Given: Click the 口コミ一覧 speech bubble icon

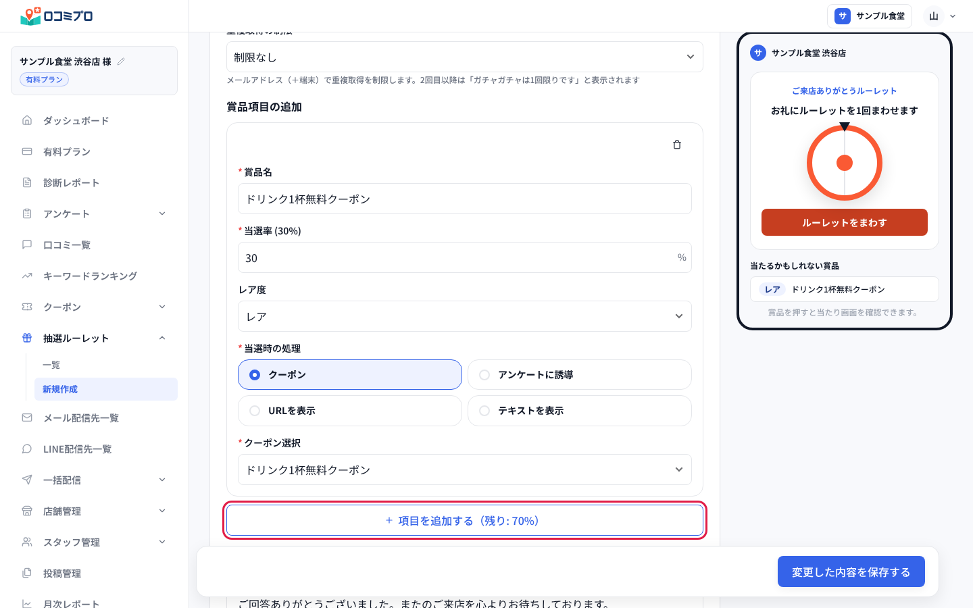Looking at the screenshot, I should tap(27, 245).
